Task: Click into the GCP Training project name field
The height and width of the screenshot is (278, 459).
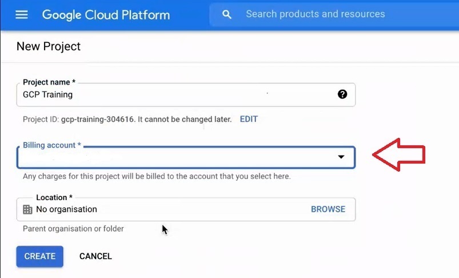Action: click(186, 94)
